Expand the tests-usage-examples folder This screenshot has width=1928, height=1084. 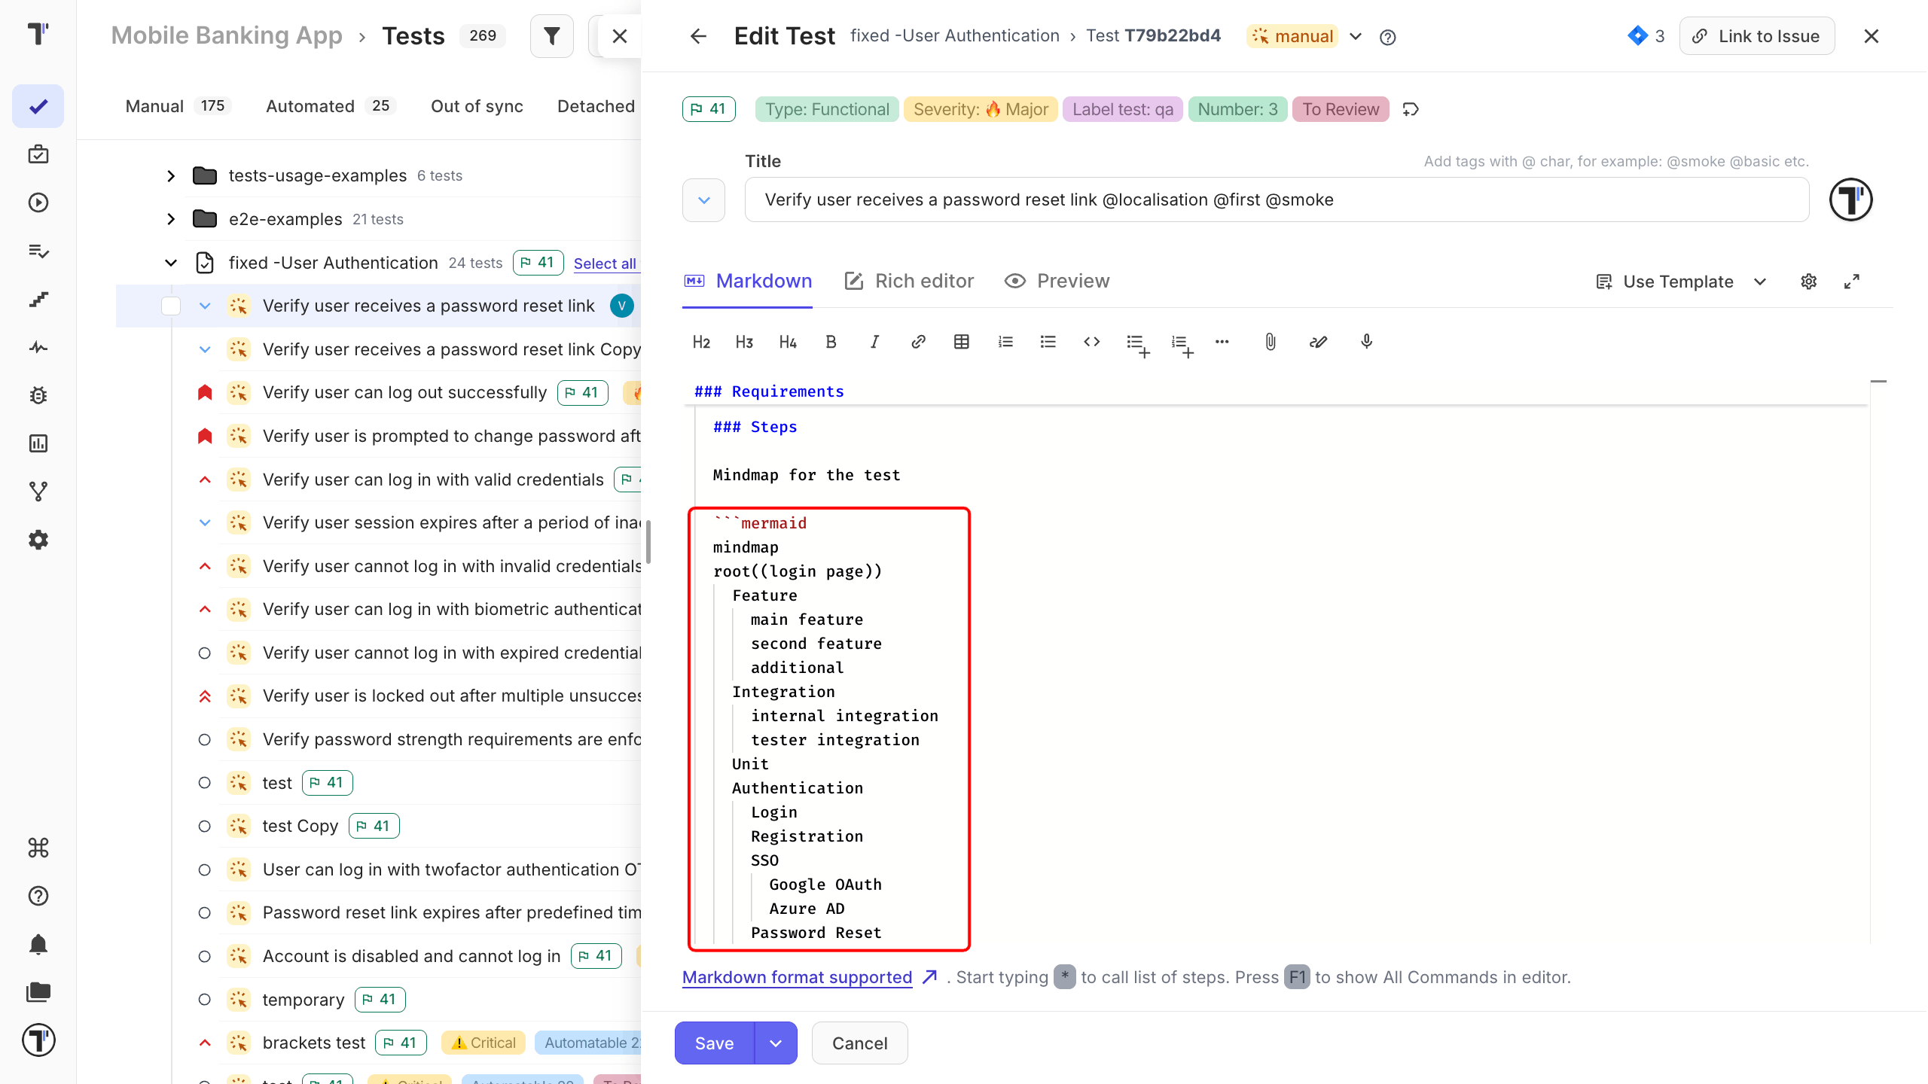point(171,176)
